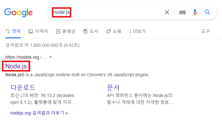Select the 전체 tab

[x=13, y=31]
